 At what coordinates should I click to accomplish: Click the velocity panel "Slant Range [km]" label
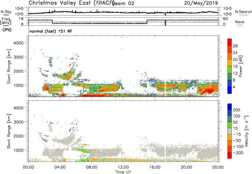point(9,131)
